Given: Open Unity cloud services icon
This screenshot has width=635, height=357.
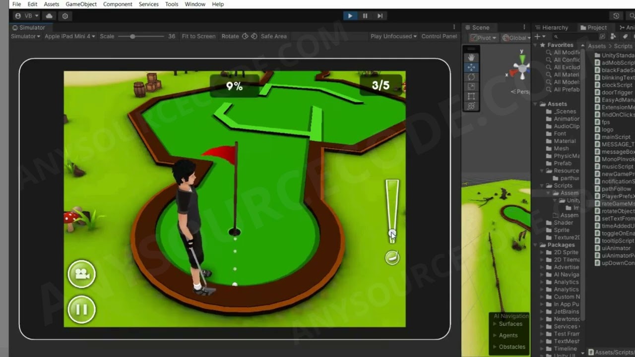Looking at the screenshot, I should coord(49,16).
